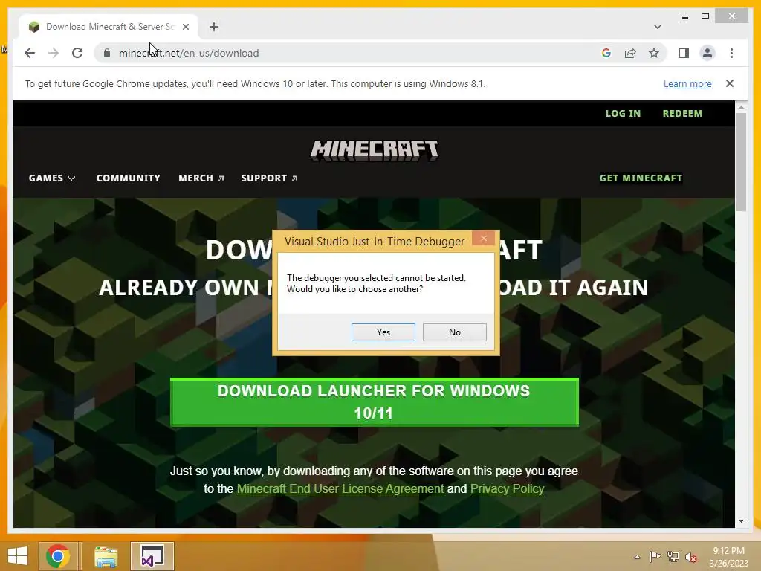This screenshot has width=761, height=571.
Task: Follow the Learn more link
Action: tap(687, 83)
